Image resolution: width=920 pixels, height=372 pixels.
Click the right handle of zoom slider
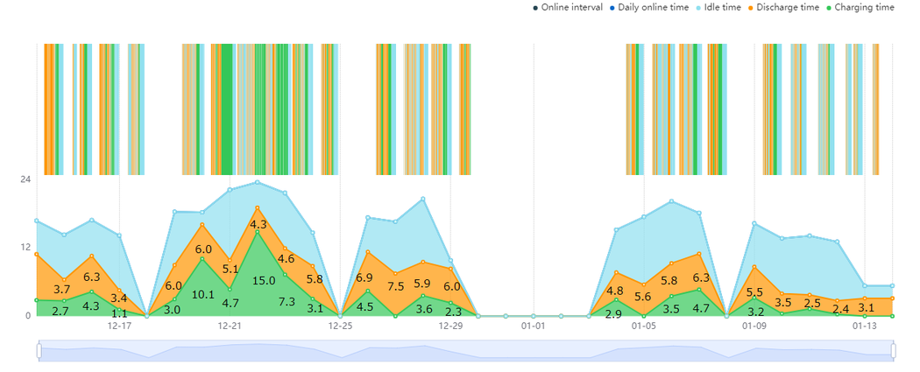(894, 350)
